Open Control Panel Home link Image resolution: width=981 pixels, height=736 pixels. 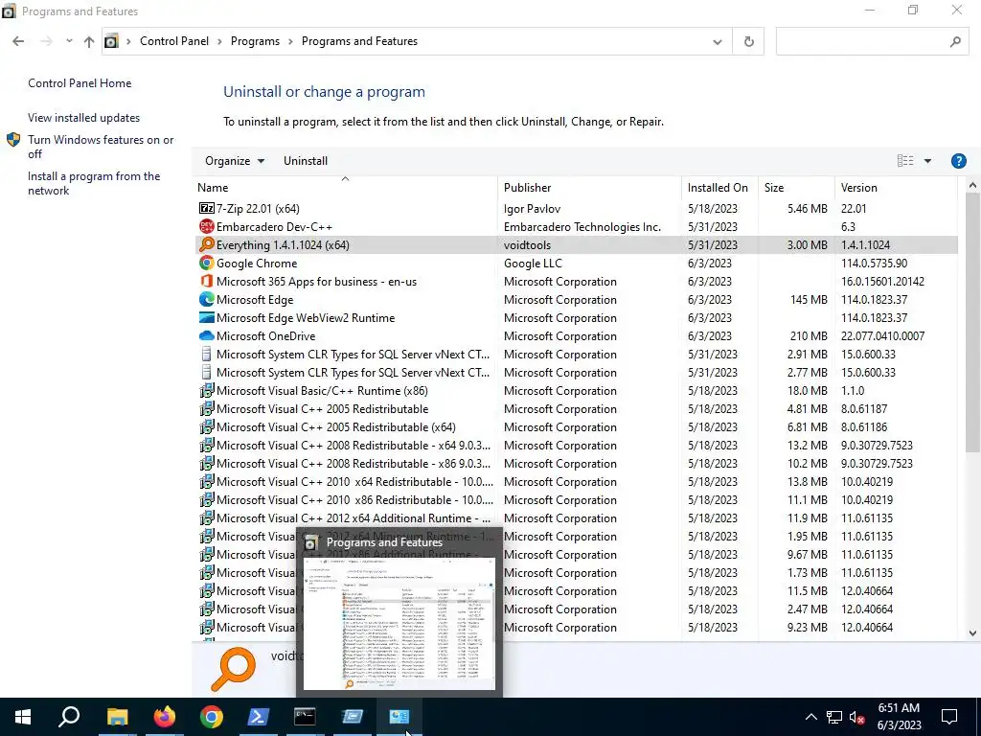coord(80,83)
